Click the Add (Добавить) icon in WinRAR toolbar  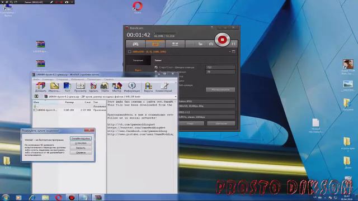pyautogui.click(x=40, y=87)
